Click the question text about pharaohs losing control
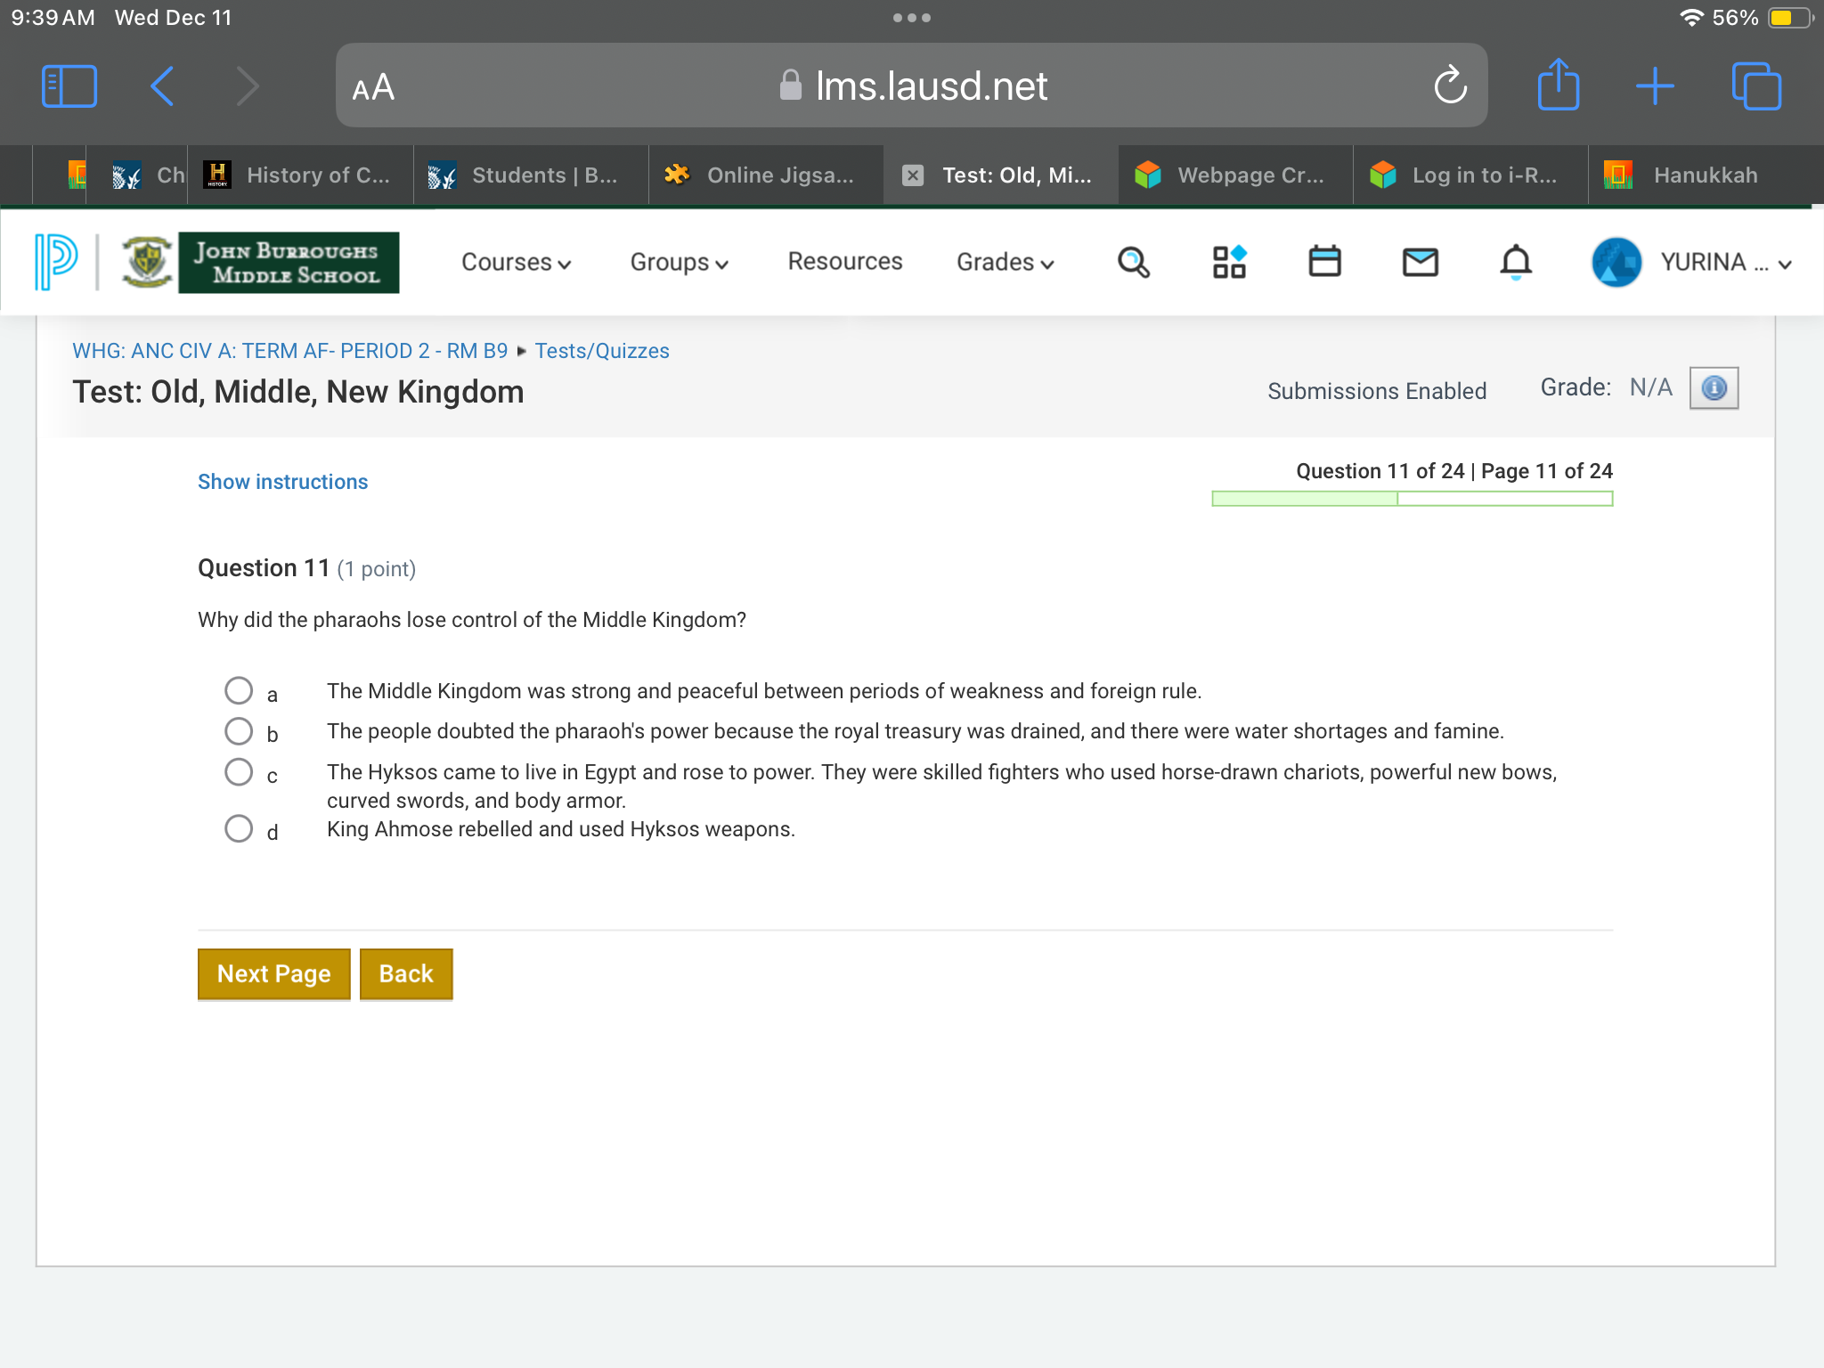This screenshot has width=1824, height=1368. pos(472,620)
